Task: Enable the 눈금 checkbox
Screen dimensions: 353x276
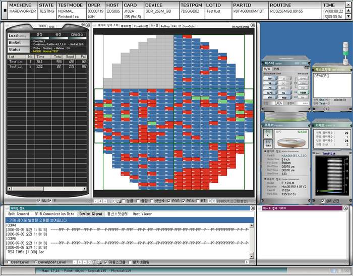Action: [124, 201]
